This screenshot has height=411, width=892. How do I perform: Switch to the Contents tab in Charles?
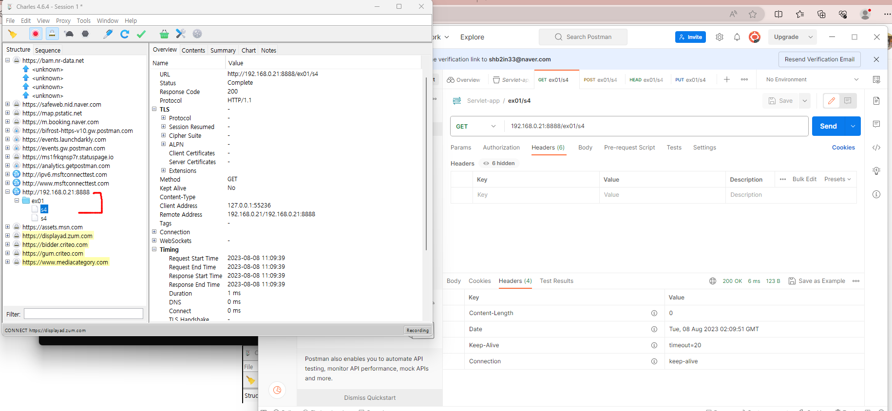[193, 50]
